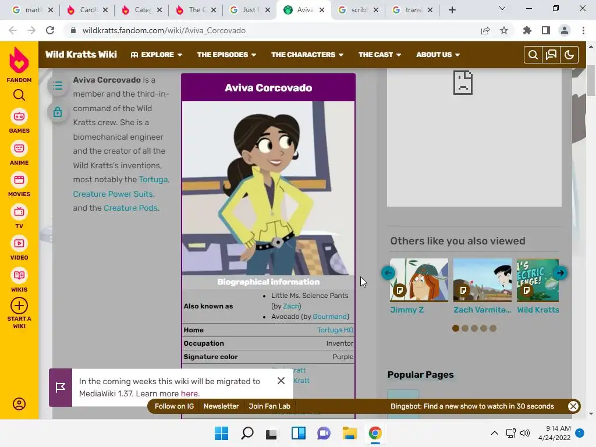This screenshot has height=447, width=596.
Task: Click the sidebar search magnifier icon
Action: tap(19, 95)
